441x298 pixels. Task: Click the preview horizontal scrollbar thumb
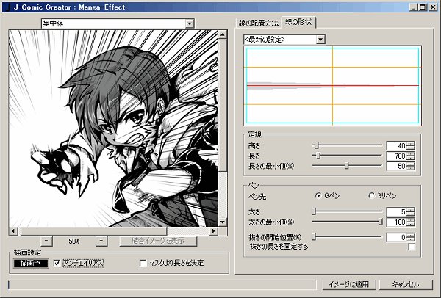pos(93,231)
